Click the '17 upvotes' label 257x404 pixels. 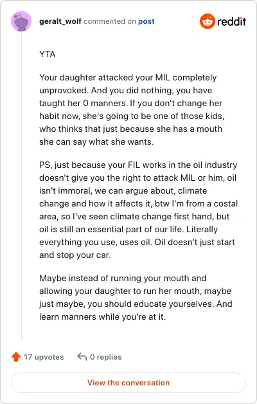[44, 357]
